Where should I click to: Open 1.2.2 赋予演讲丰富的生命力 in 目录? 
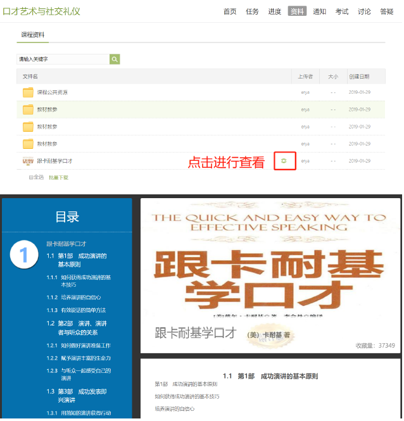click(79, 359)
